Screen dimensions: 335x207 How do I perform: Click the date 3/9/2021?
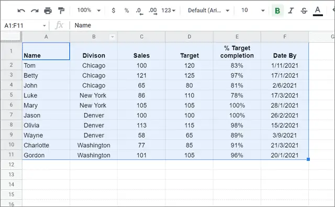285,135
